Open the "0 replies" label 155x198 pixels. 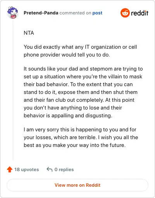click(64, 170)
